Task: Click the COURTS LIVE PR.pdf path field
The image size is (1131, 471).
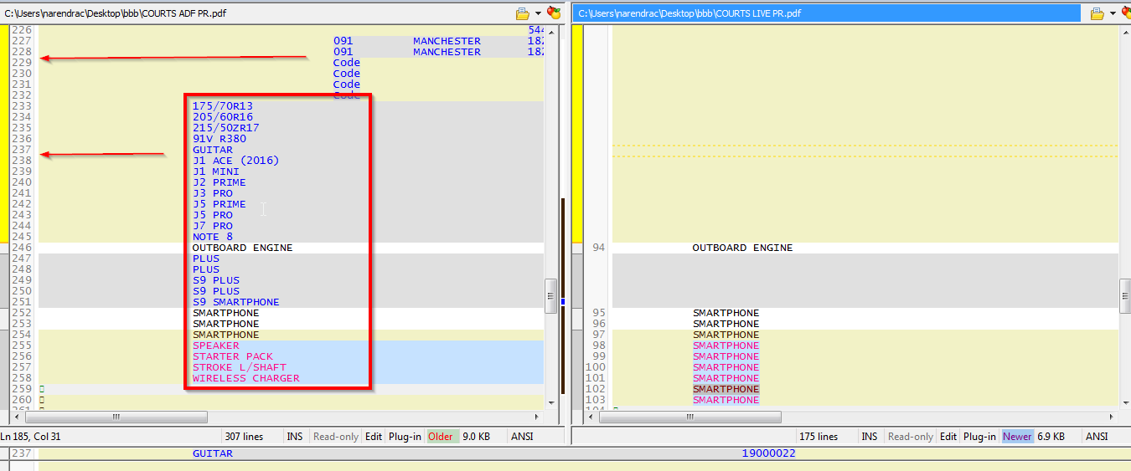Action: 826,13
